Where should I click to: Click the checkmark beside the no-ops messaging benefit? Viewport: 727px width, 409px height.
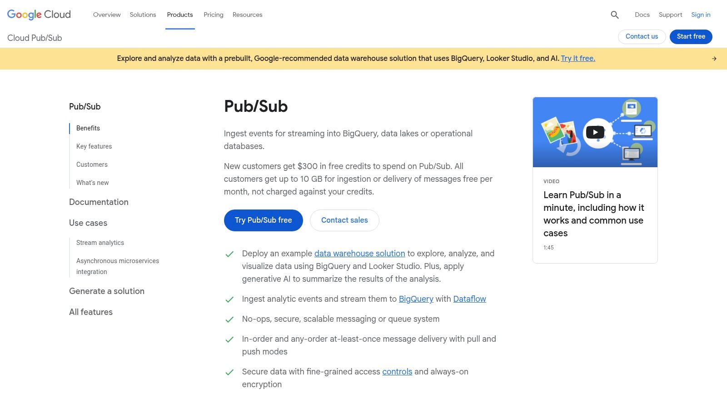pyautogui.click(x=230, y=319)
